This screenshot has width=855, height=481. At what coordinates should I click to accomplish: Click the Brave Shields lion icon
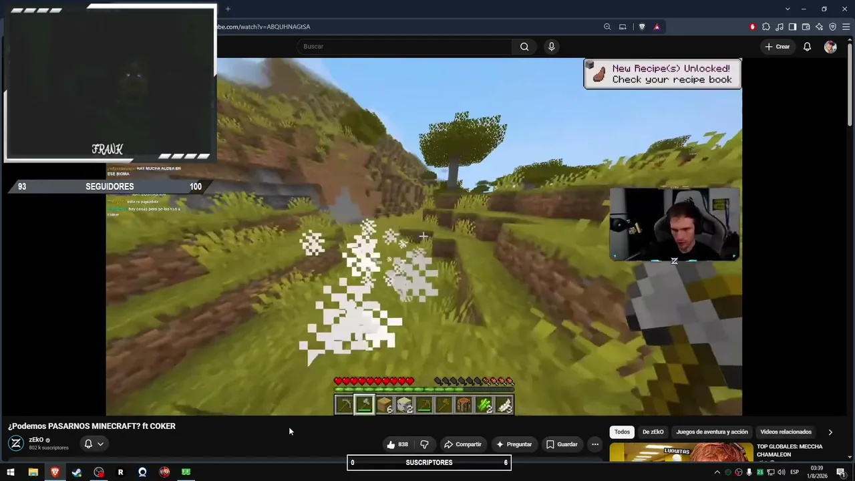[642, 27]
